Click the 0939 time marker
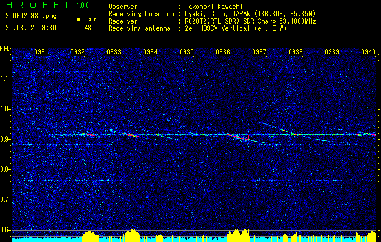This screenshot has height=242, width=381. pyautogui.click(x=332, y=51)
